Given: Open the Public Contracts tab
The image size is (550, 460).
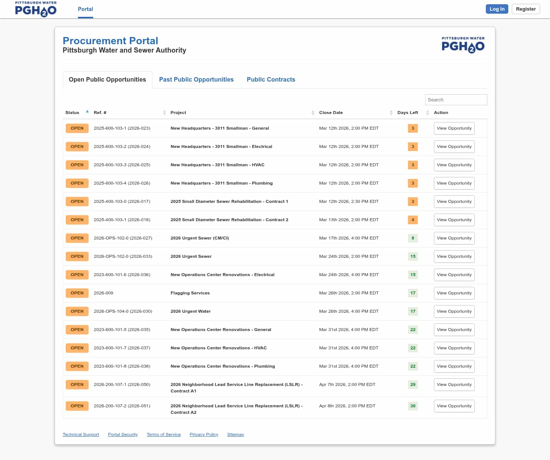Looking at the screenshot, I should 271,79.
